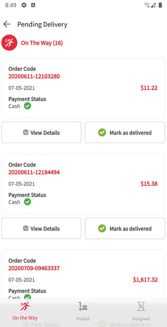Tap the Picked trolley icon
167x327 pixels.
83,306
